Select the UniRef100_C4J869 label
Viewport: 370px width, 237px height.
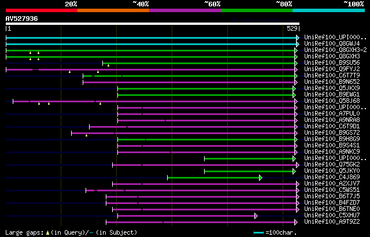[x=332, y=177]
